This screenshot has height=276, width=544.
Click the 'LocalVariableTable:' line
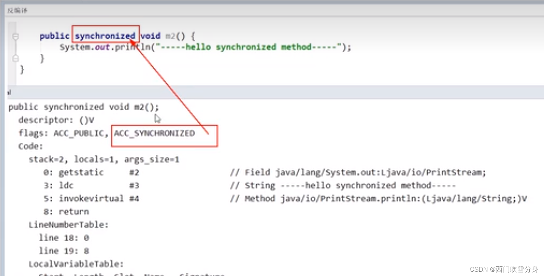pyautogui.click(x=76, y=264)
